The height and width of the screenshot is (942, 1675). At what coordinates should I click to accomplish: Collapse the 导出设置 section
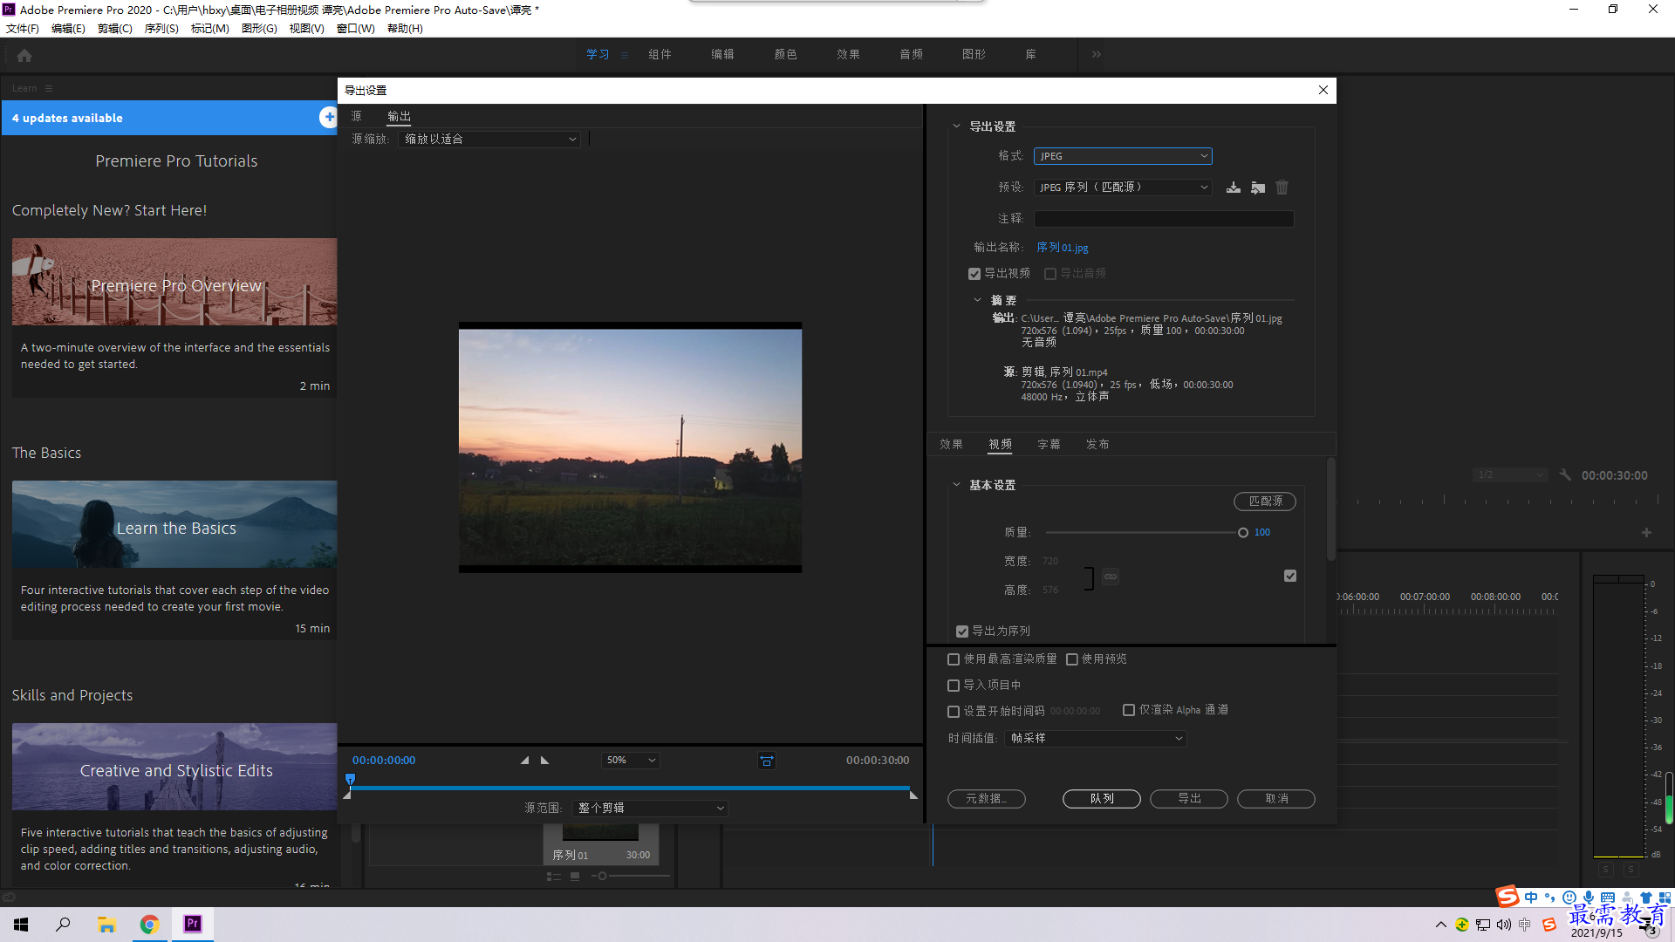(956, 126)
